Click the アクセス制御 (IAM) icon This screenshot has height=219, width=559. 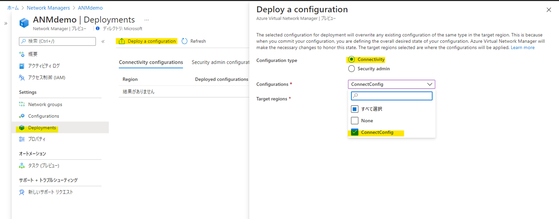pos(22,78)
